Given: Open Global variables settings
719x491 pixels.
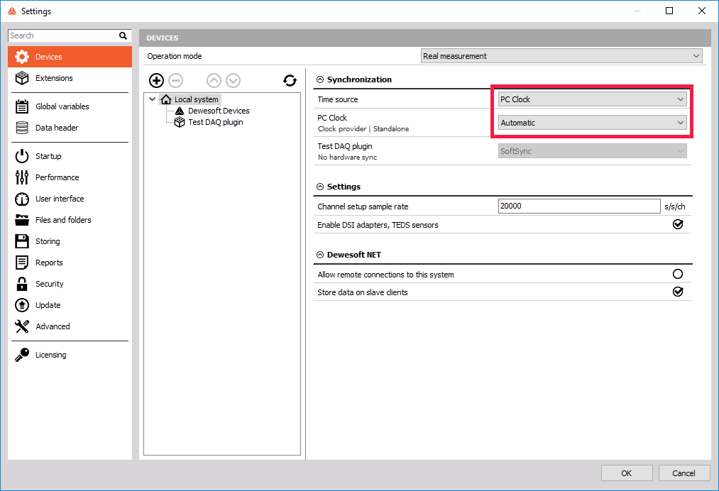Looking at the screenshot, I should tap(70, 106).
